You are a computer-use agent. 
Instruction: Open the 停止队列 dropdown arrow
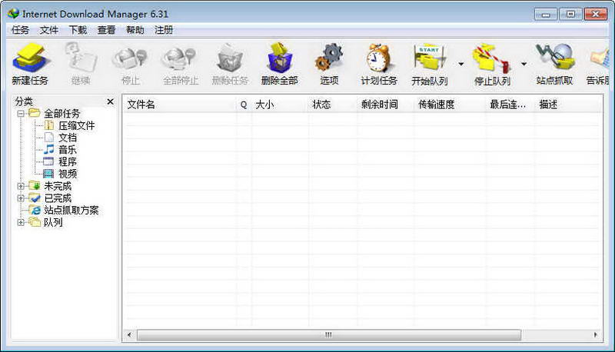click(524, 64)
